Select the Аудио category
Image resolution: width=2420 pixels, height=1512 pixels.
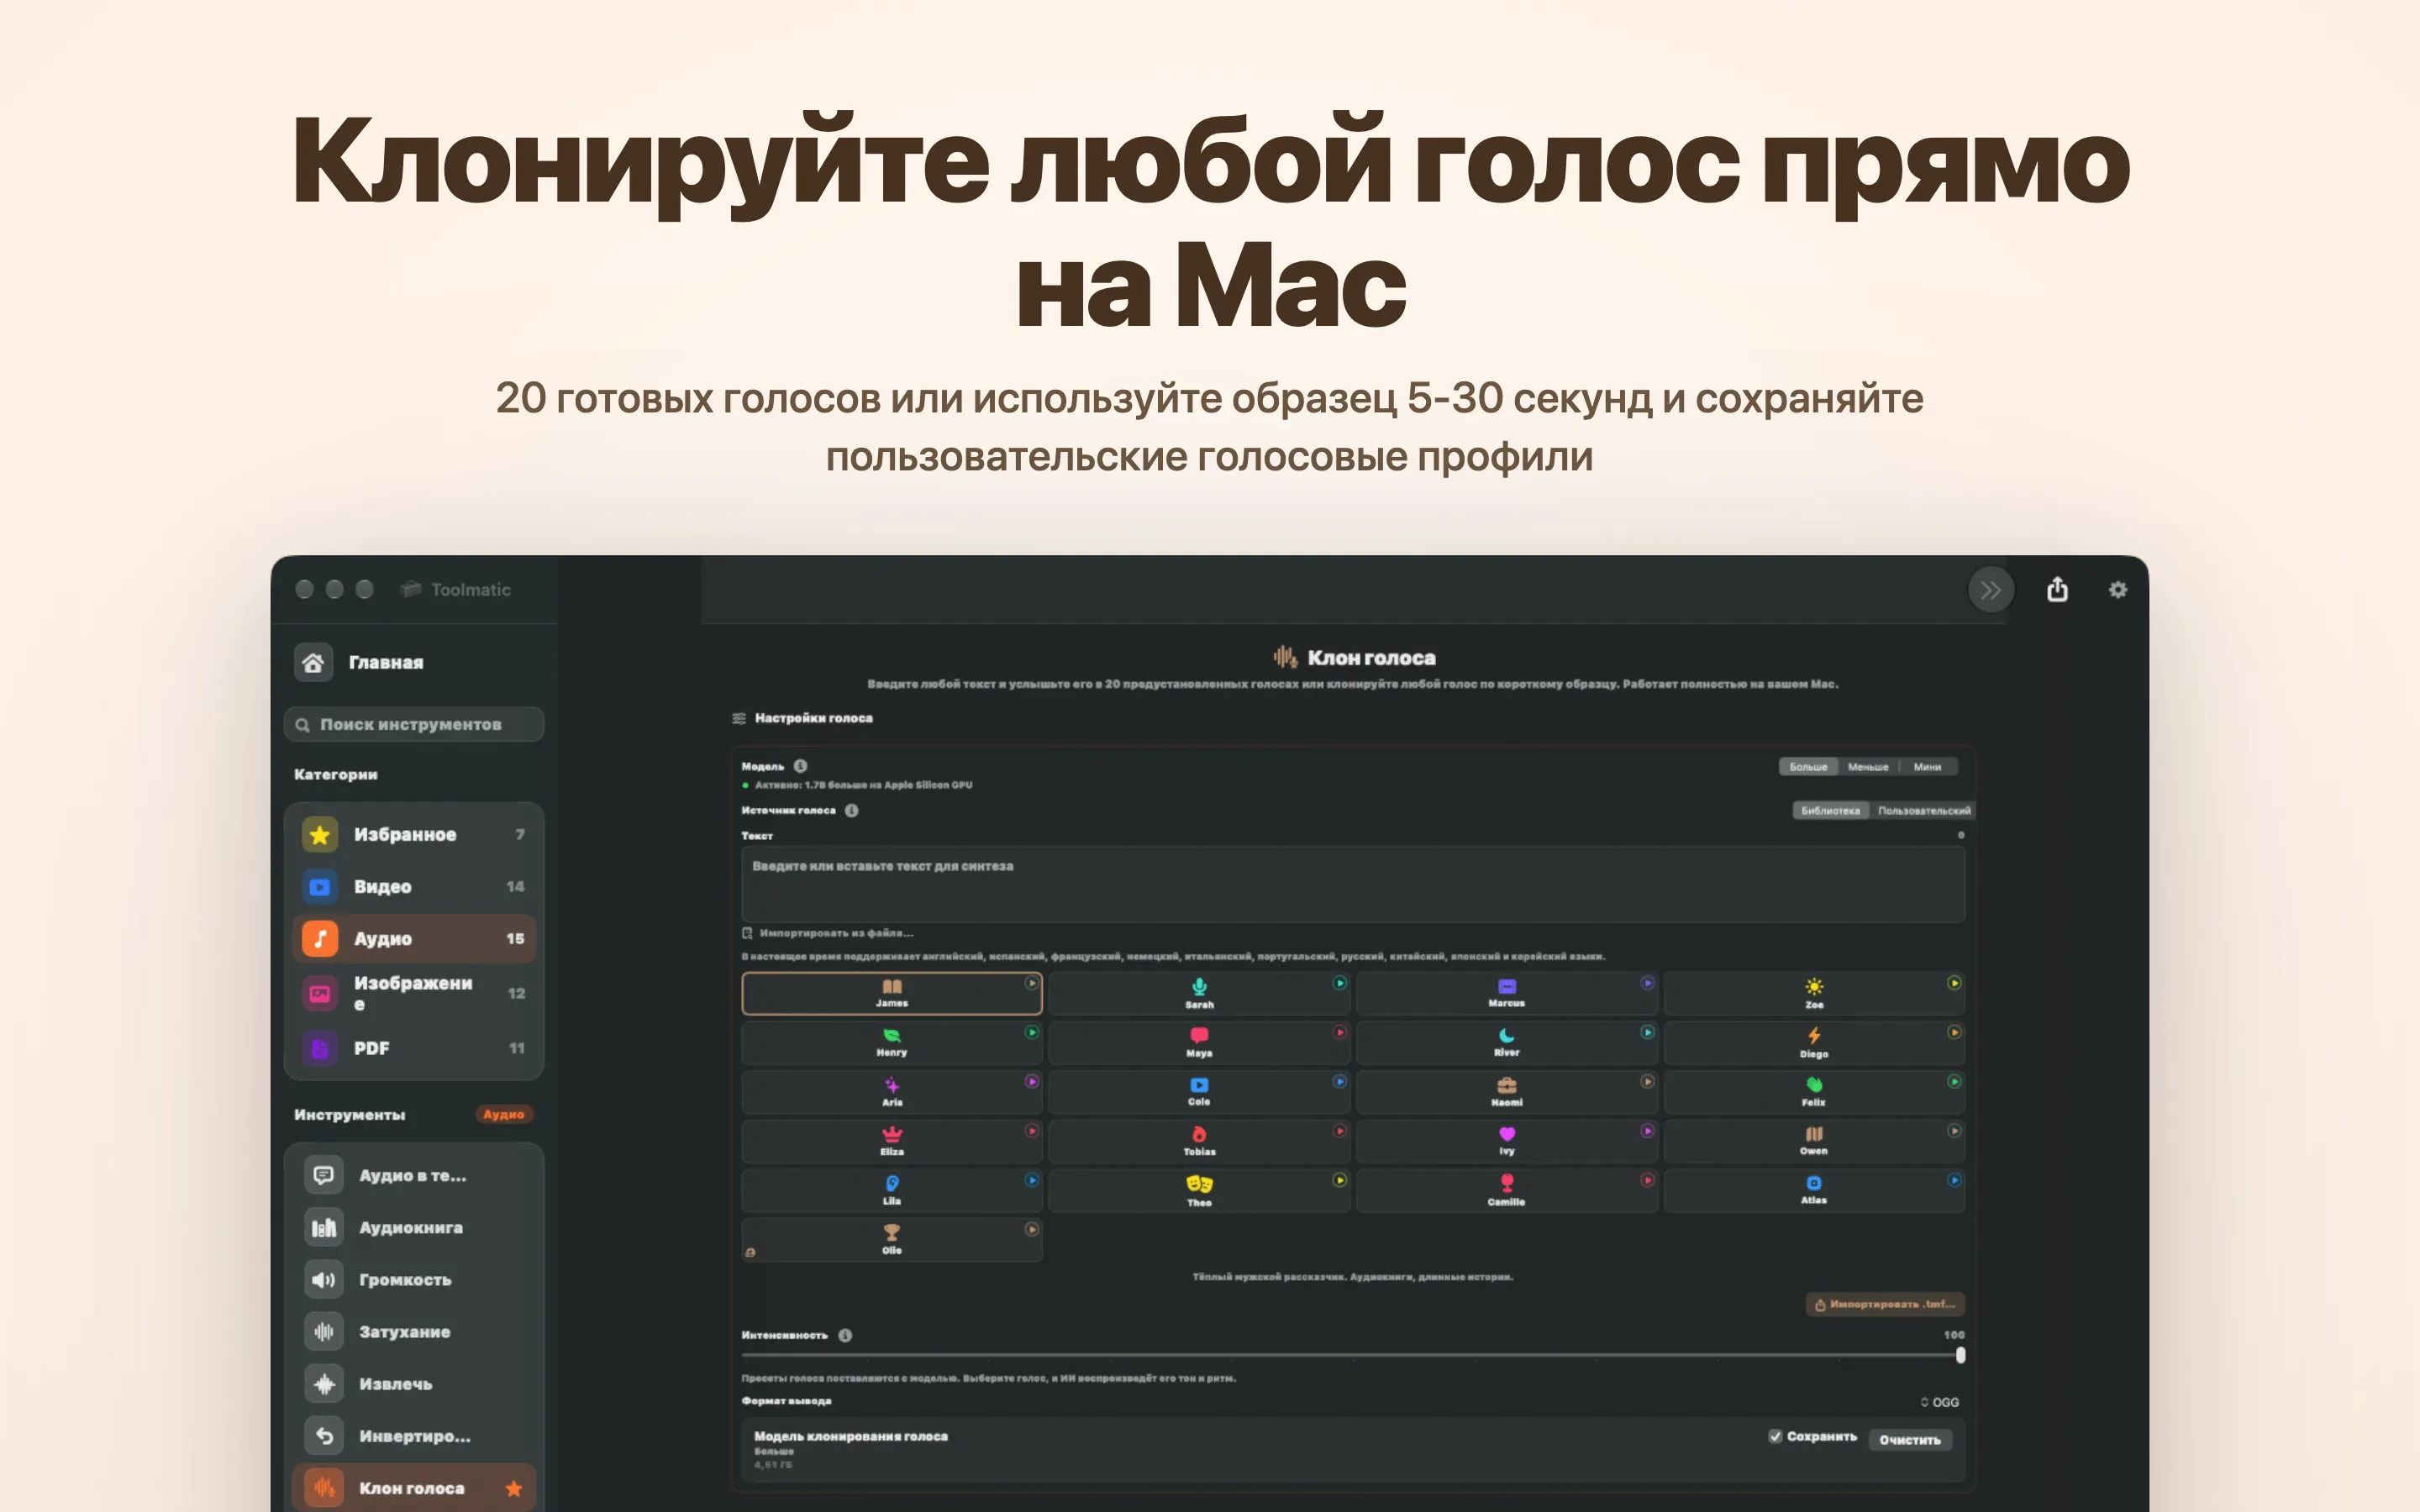pyautogui.click(x=414, y=938)
